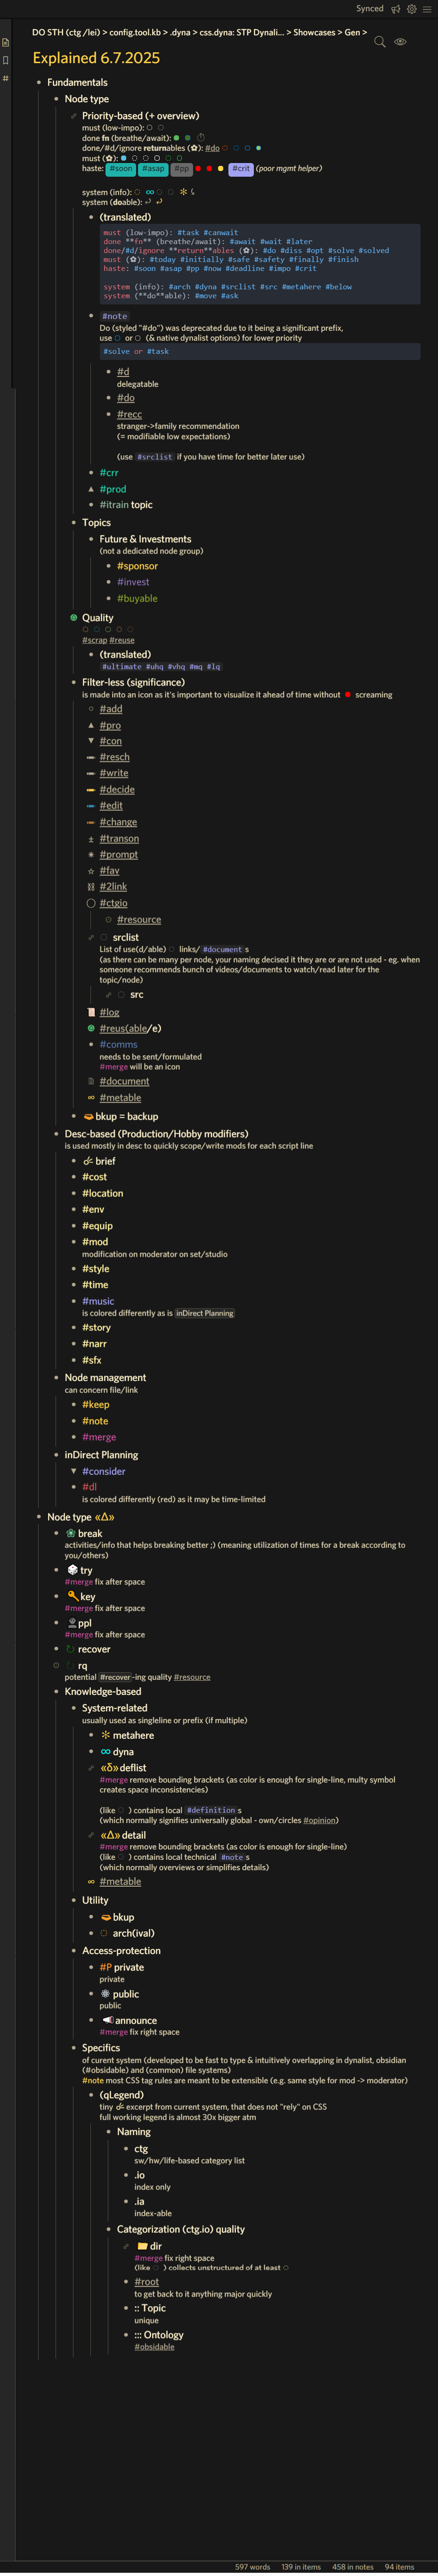Open the hamburger menu icon at top right
This screenshot has height=2576, width=438.
(427, 9)
